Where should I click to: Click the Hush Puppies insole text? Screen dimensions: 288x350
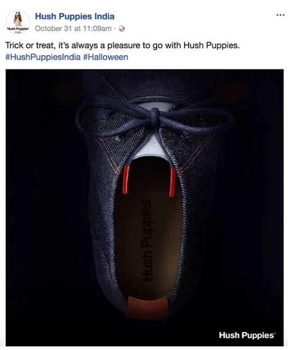147,240
